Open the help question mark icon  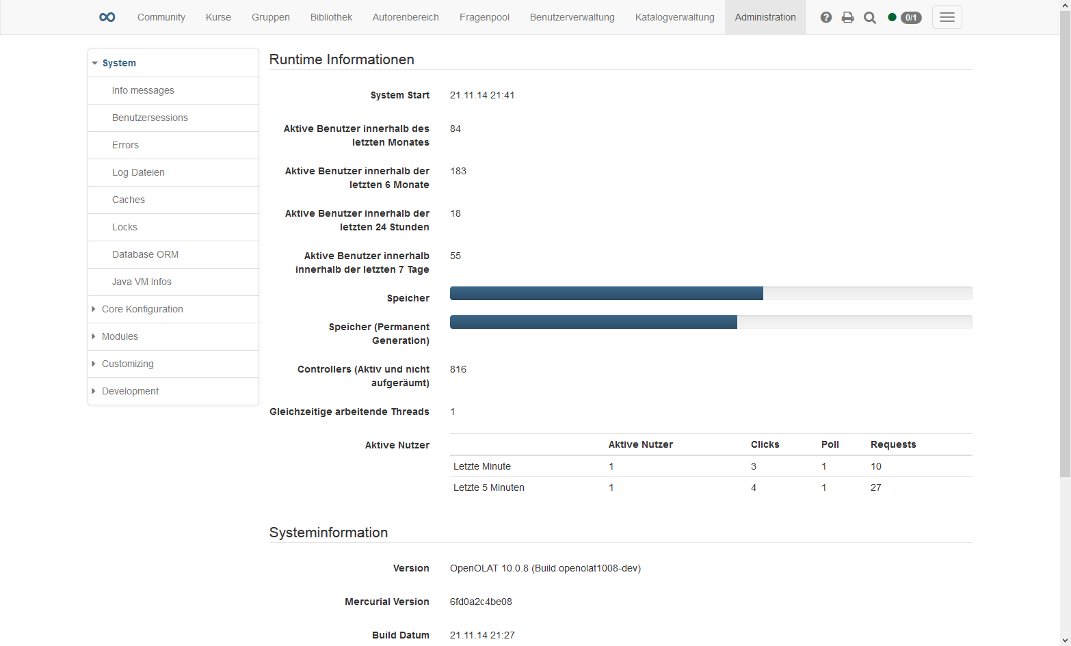pos(826,18)
